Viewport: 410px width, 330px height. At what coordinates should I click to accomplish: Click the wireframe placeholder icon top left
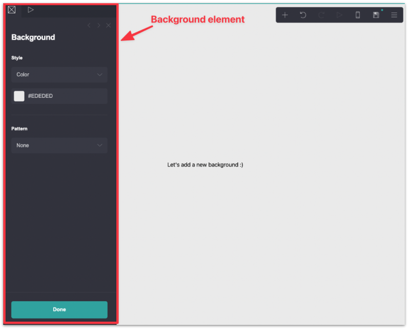[11, 9]
